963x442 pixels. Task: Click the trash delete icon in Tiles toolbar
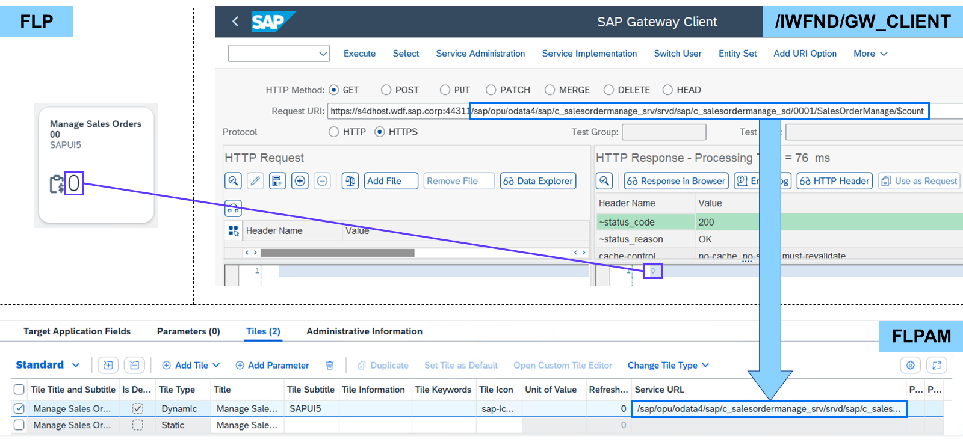point(330,365)
